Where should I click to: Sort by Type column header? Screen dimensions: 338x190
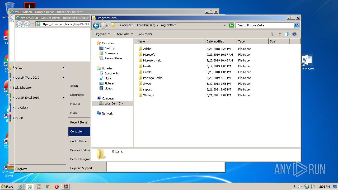click(x=253, y=41)
